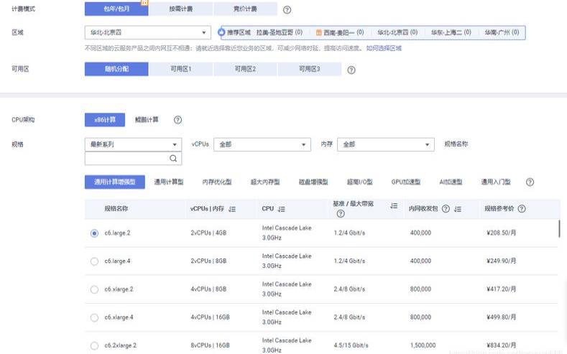Choose 竞价计费 billing mode
Screen dimensions: 567x354
pyautogui.click(x=245, y=9)
